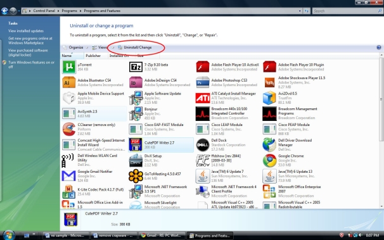Image resolution: width=384 pixels, height=240 pixels.
Task: Select the Google Chrome icon
Action: [x=269, y=160]
